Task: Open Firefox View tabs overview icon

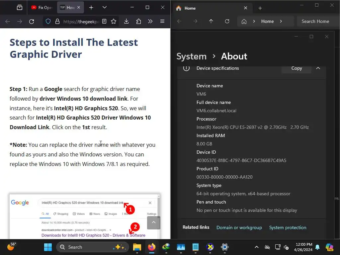Action: (x=20, y=8)
